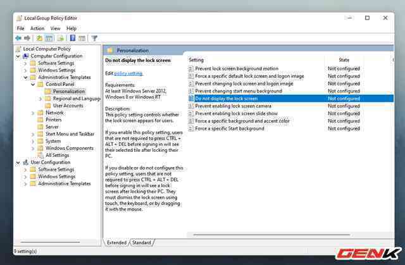The image size is (405, 265).
Task: Switch to the Standard tab
Action: click(x=142, y=243)
